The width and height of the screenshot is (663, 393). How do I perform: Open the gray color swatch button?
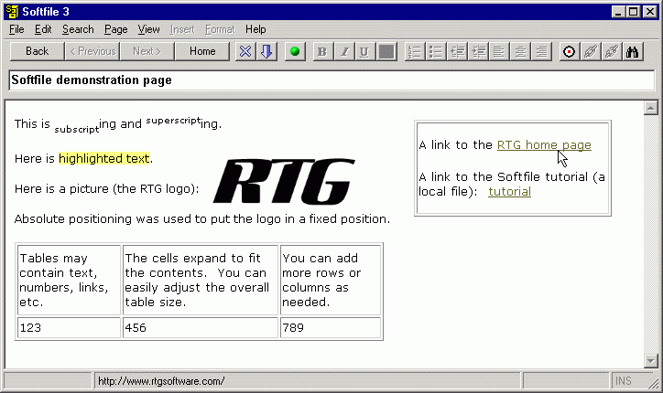(386, 51)
